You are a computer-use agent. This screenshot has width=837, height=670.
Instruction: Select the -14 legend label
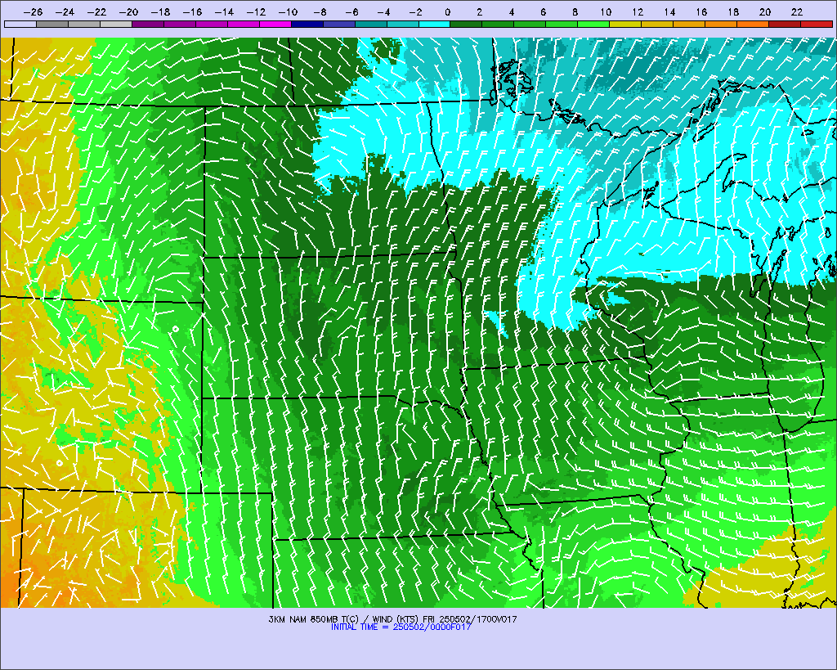(x=224, y=12)
